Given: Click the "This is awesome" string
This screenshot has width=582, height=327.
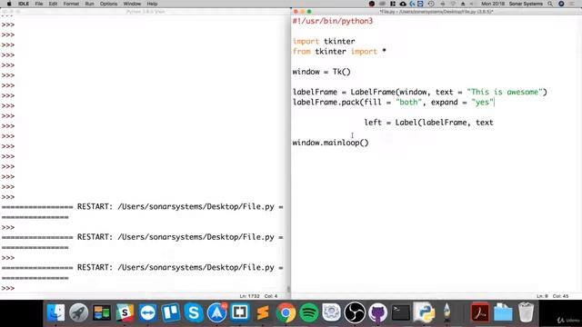Looking at the screenshot, I should click(505, 92).
